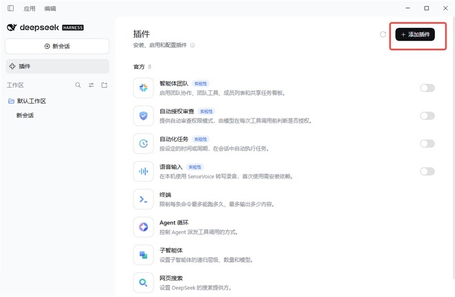455x297 pixels.
Task: Open the 应用 menu
Action: [29, 8]
